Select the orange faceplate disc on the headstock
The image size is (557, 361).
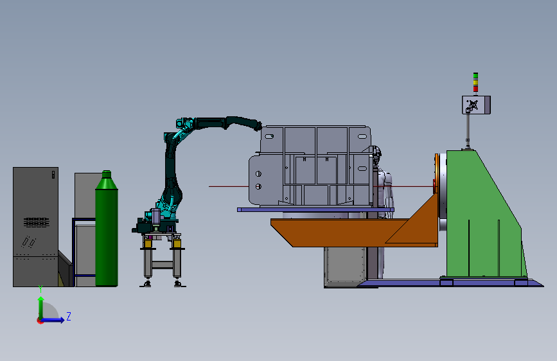[x=437, y=173]
